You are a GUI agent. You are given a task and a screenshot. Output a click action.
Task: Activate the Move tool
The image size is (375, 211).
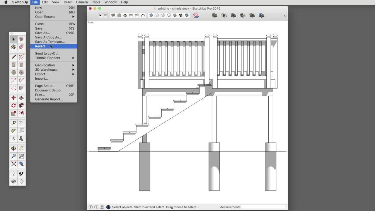click(x=13, y=98)
